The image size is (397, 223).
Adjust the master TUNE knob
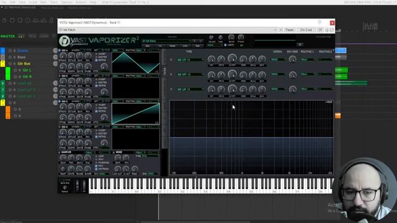click(221, 38)
